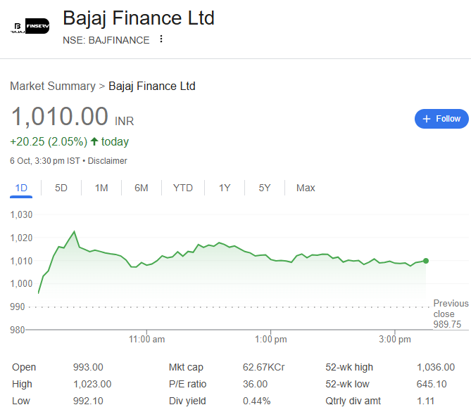
Task: Switch to the 5D chart range
Action: click(61, 188)
